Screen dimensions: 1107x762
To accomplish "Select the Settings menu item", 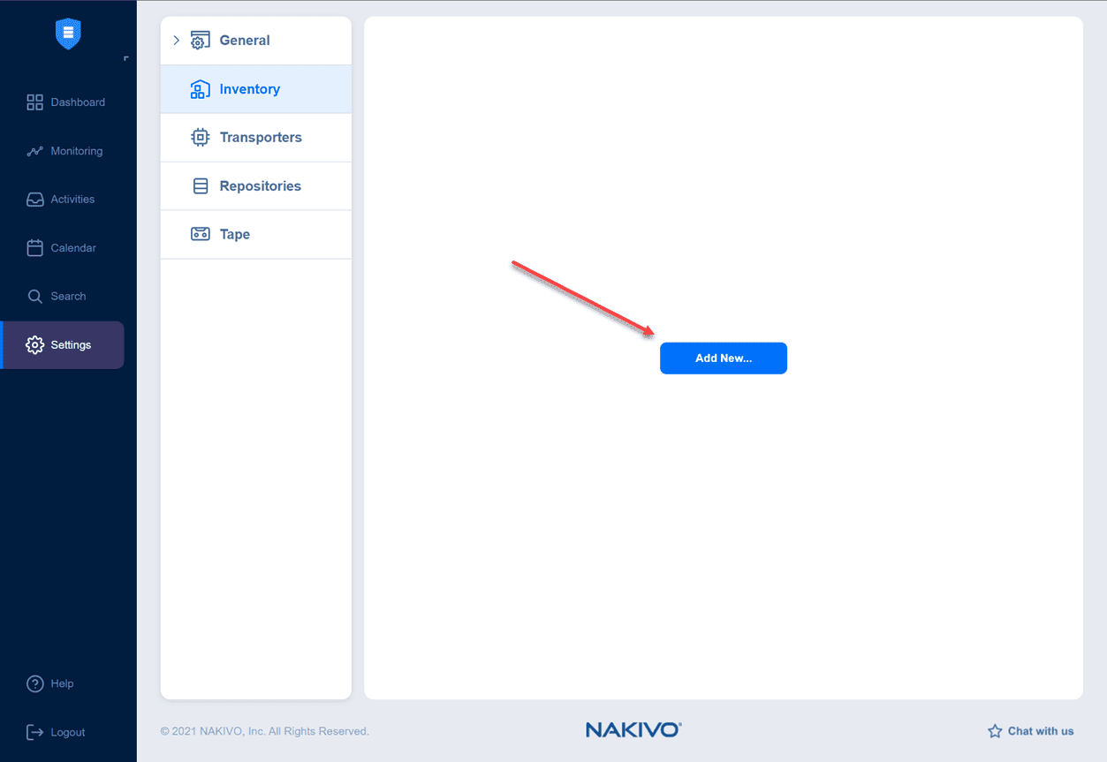I will (63, 345).
